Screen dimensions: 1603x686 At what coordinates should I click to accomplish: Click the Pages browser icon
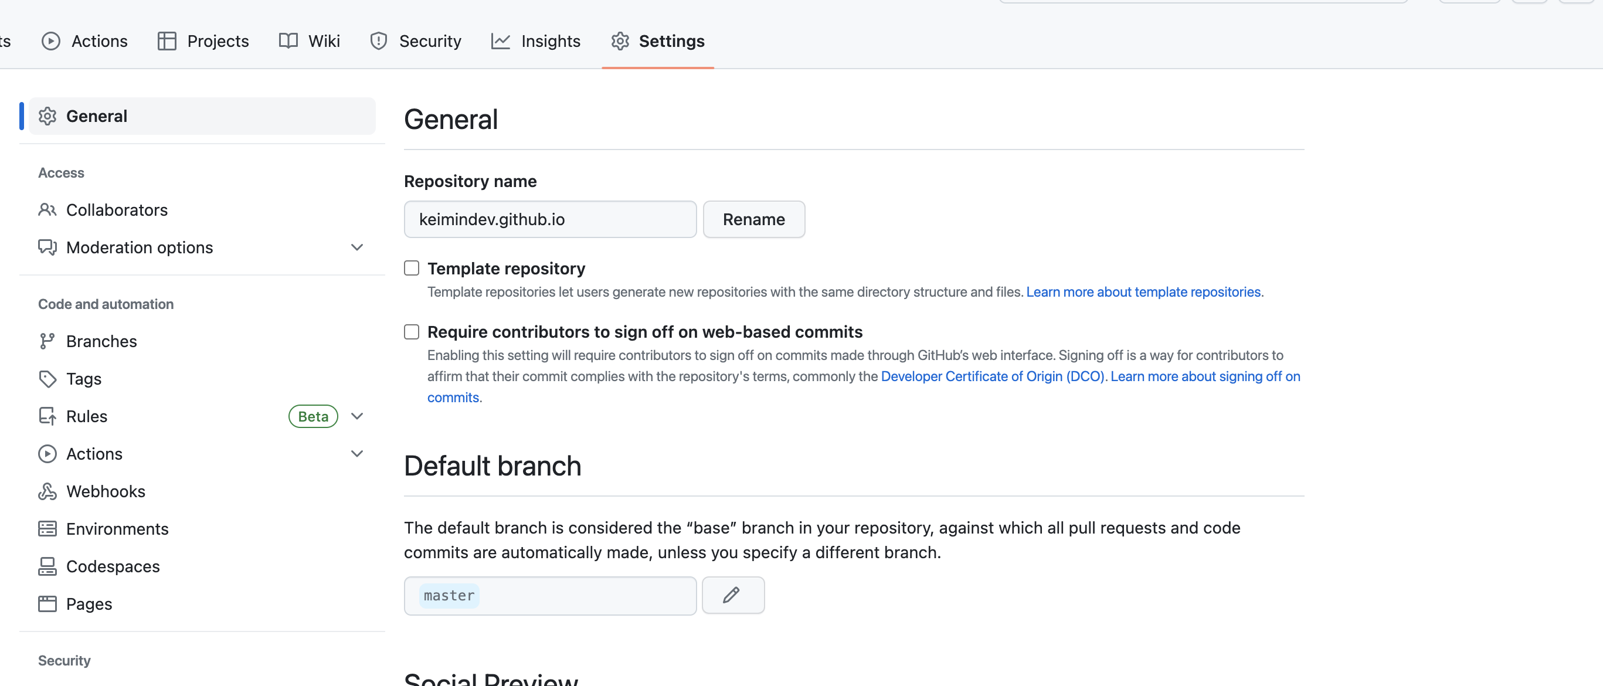point(47,603)
